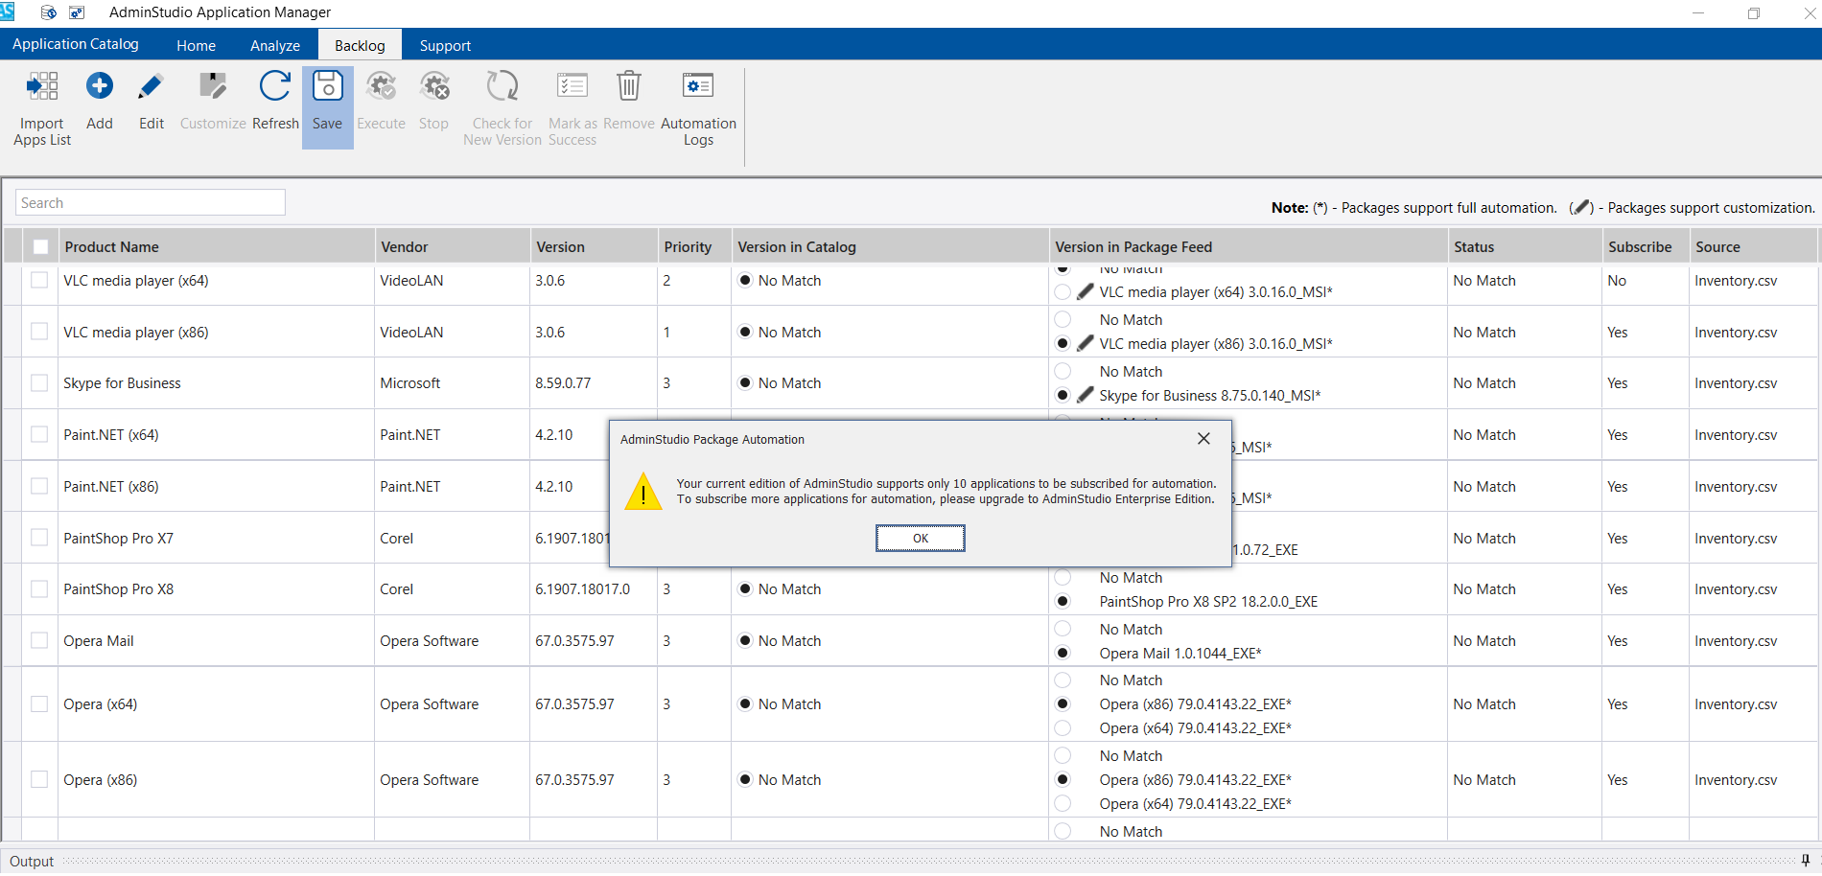This screenshot has height=876, width=1822.
Task: Open Import Apps List tool
Action: pos(42,107)
